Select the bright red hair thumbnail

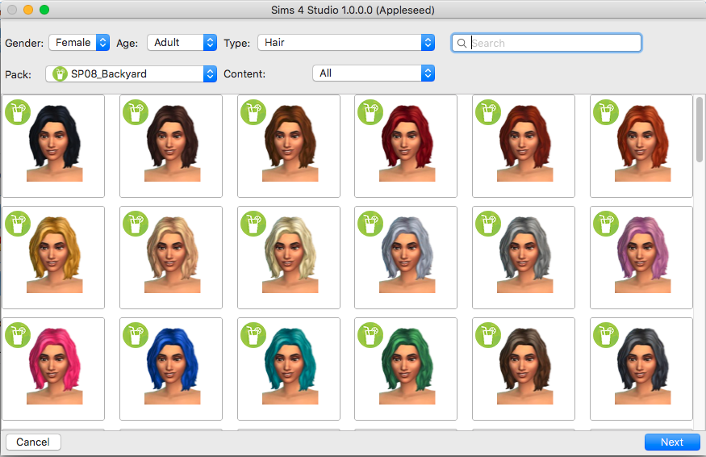tap(406, 146)
